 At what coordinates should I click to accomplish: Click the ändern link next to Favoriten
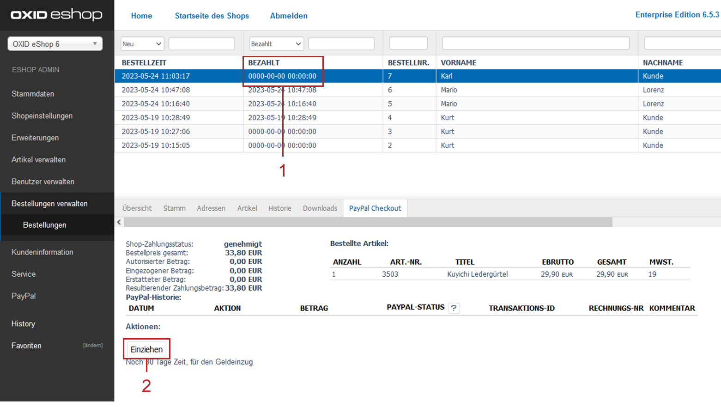pos(93,346)
